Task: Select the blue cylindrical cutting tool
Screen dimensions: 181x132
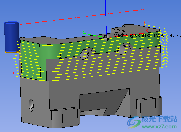Action: 12,37
